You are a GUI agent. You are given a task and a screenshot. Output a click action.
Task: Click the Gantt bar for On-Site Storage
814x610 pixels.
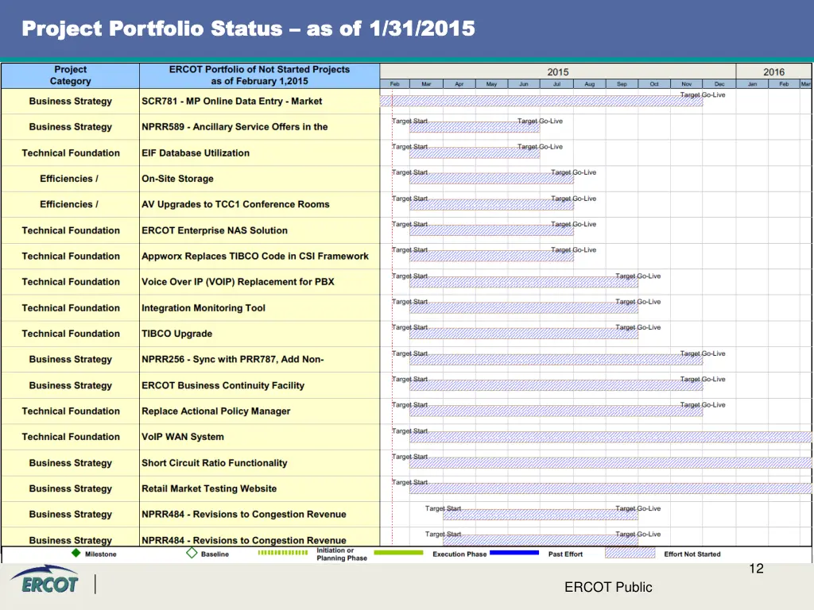click(x=491, y=179)
